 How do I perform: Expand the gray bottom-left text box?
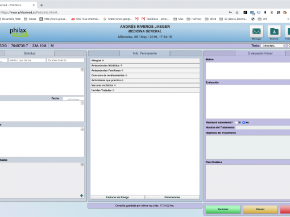click(x=82, y=165)
